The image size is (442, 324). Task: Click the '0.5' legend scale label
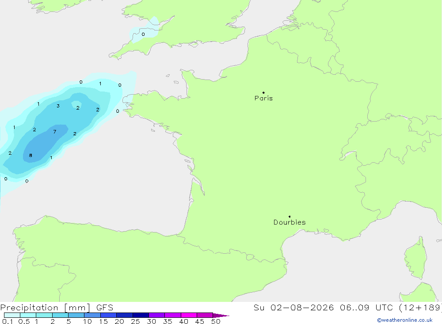pyautogui.click(x=24, y=321)
